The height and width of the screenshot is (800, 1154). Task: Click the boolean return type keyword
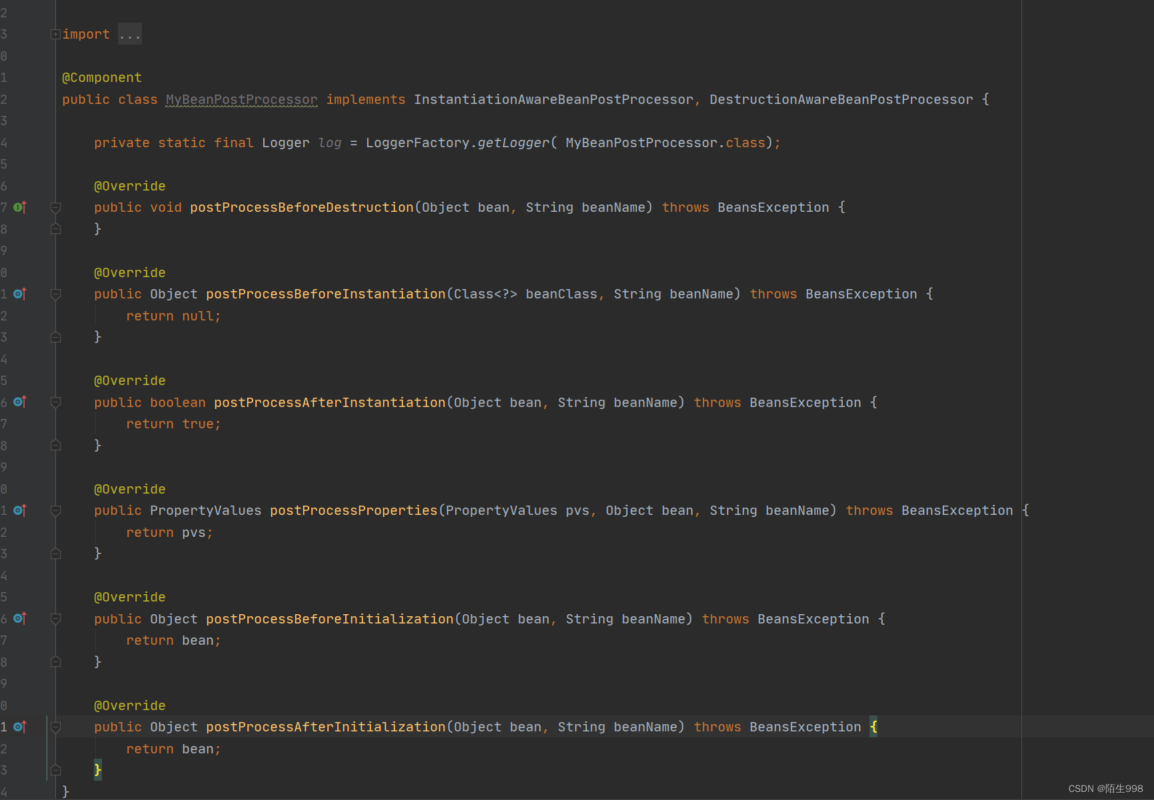178,403
